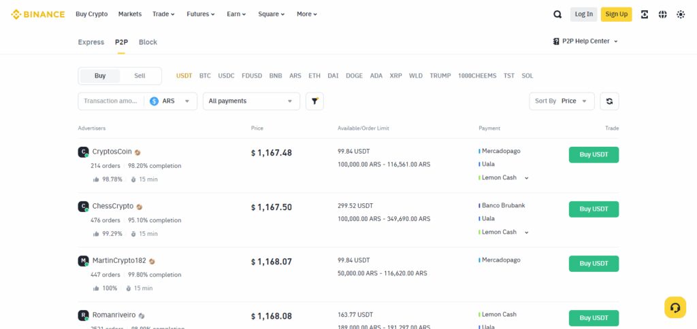
Task: Open the Sort By Price dropdown
Action: [x=562, y=101]
